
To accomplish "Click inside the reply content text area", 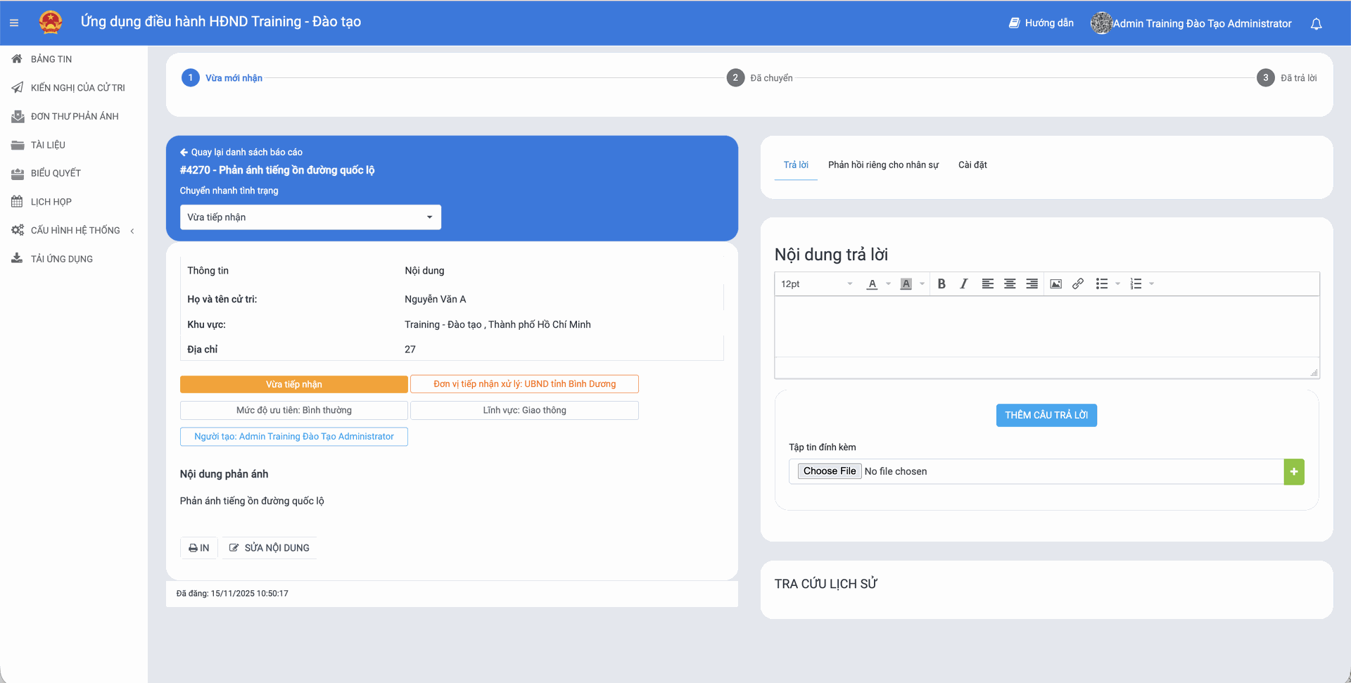I will coord(1046,327).
